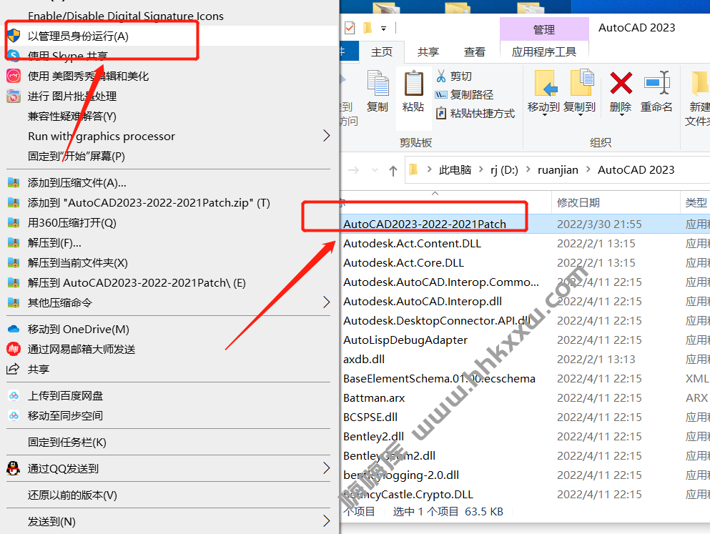Click the 用360压缩打开 archive icon
The width and height of the screenshot is (710, 534).
tap(14, 222)
